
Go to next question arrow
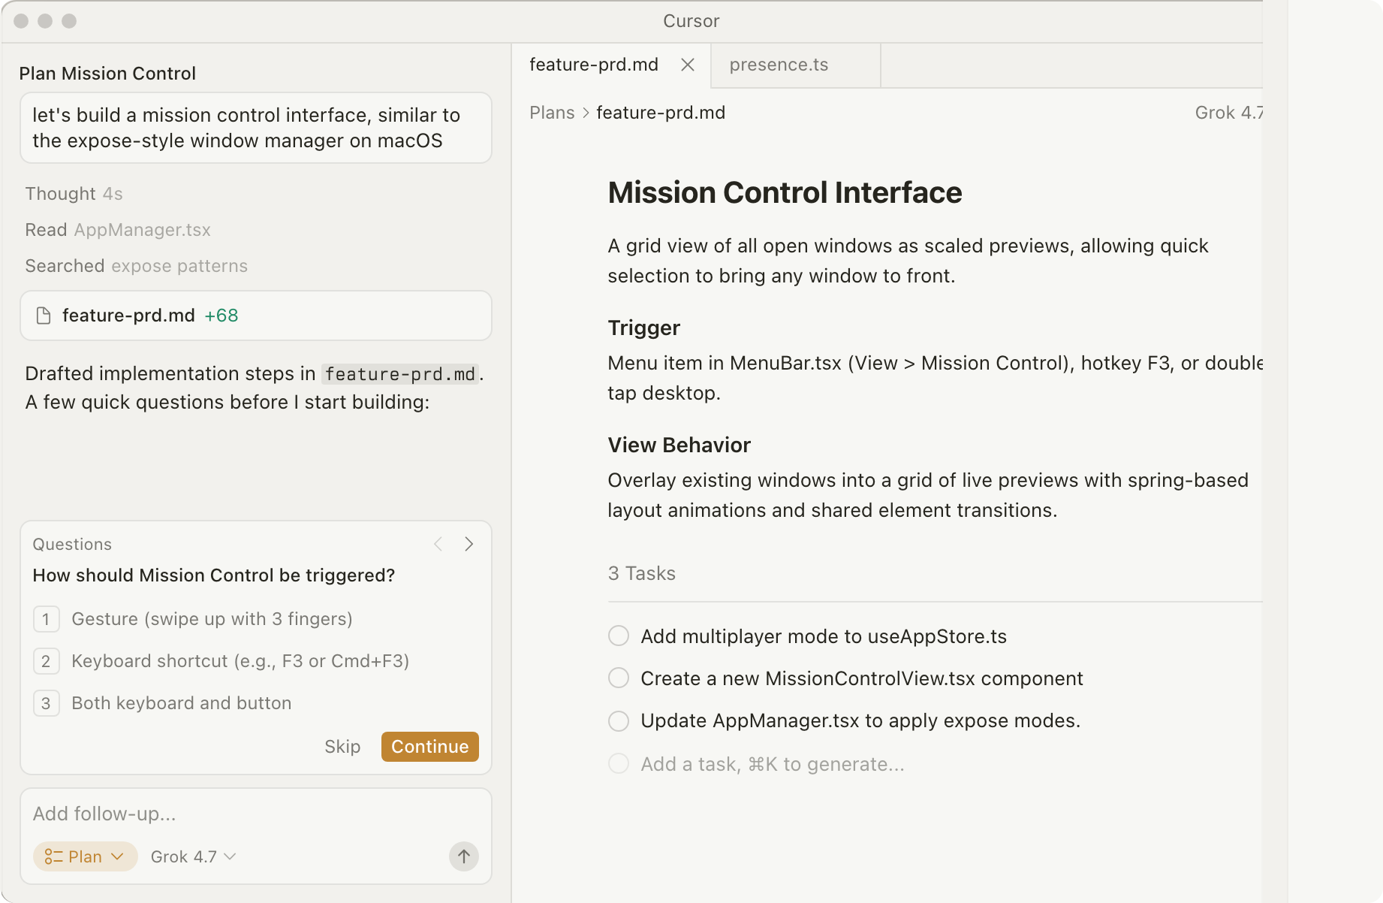pos(469,544)
